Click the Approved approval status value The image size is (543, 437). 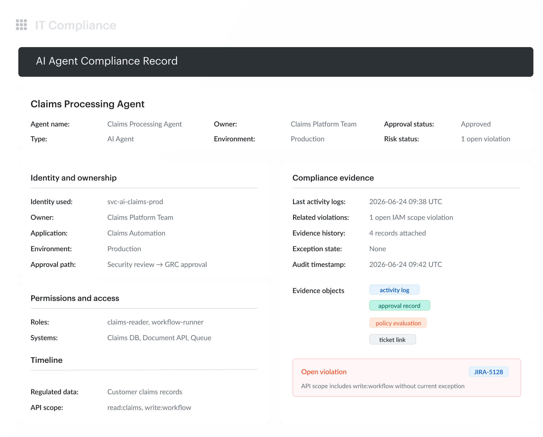[476, 124]
